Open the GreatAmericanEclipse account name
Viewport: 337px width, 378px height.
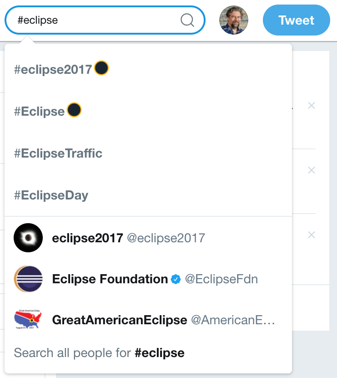[x=120, y=320]
